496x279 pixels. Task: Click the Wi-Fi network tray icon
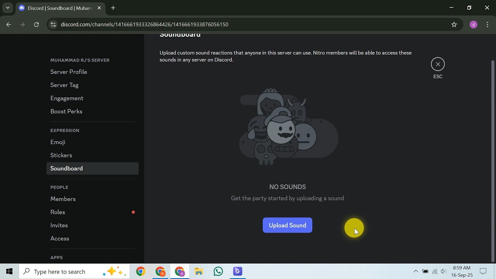(x=435, y=272)
